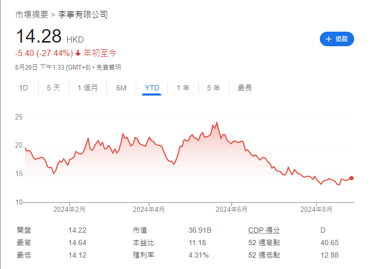Switch chart to 6M range
This screenshot has height=269, width=376.
click(x=121, y=88)
